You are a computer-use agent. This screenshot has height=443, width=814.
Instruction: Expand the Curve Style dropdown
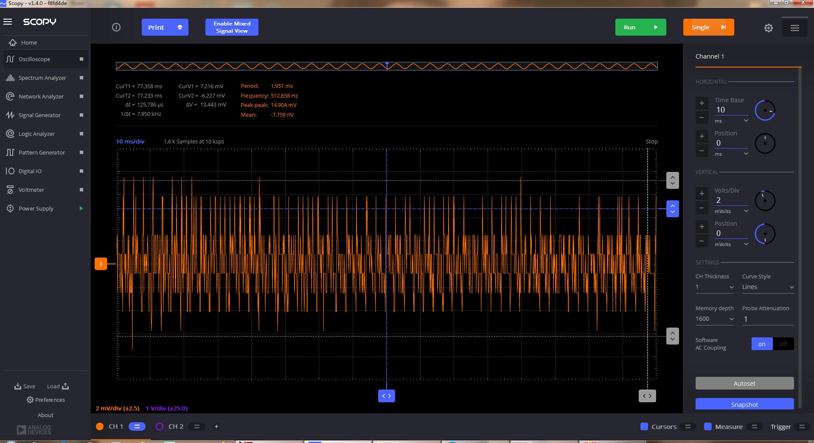coord(767,287)
